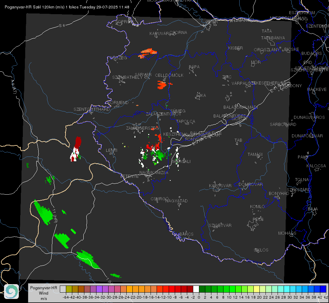Image resolution: width=329 pixels, height=303 pixels.
Task: Select the NAGYKANIZSA city label
Action: (x=154, y=173)
